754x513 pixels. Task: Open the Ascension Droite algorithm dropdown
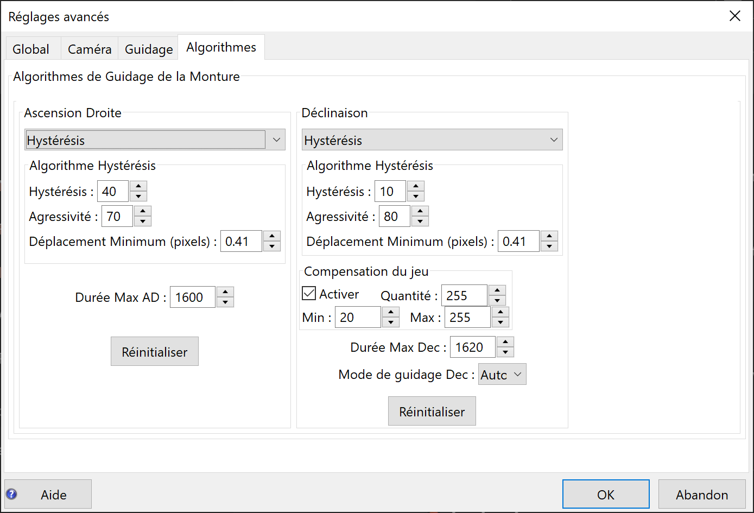155,140
